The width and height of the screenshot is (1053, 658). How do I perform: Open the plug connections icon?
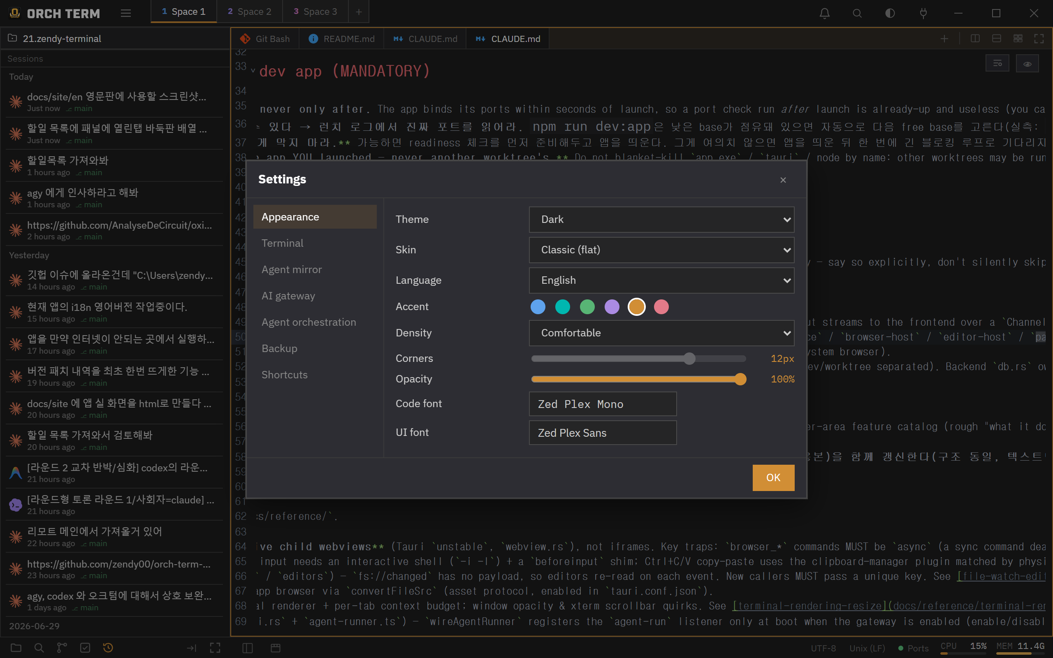923,14
